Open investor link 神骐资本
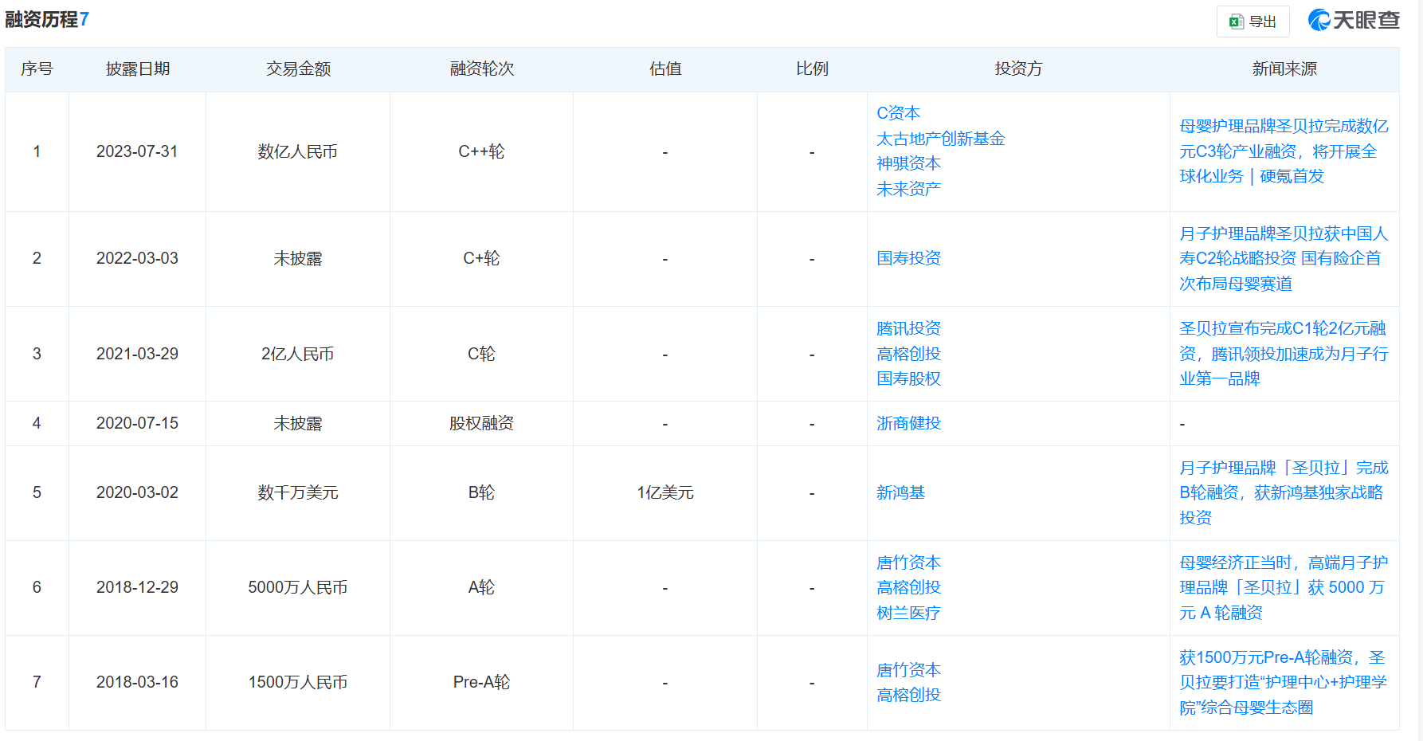 [x=908, y=163]
